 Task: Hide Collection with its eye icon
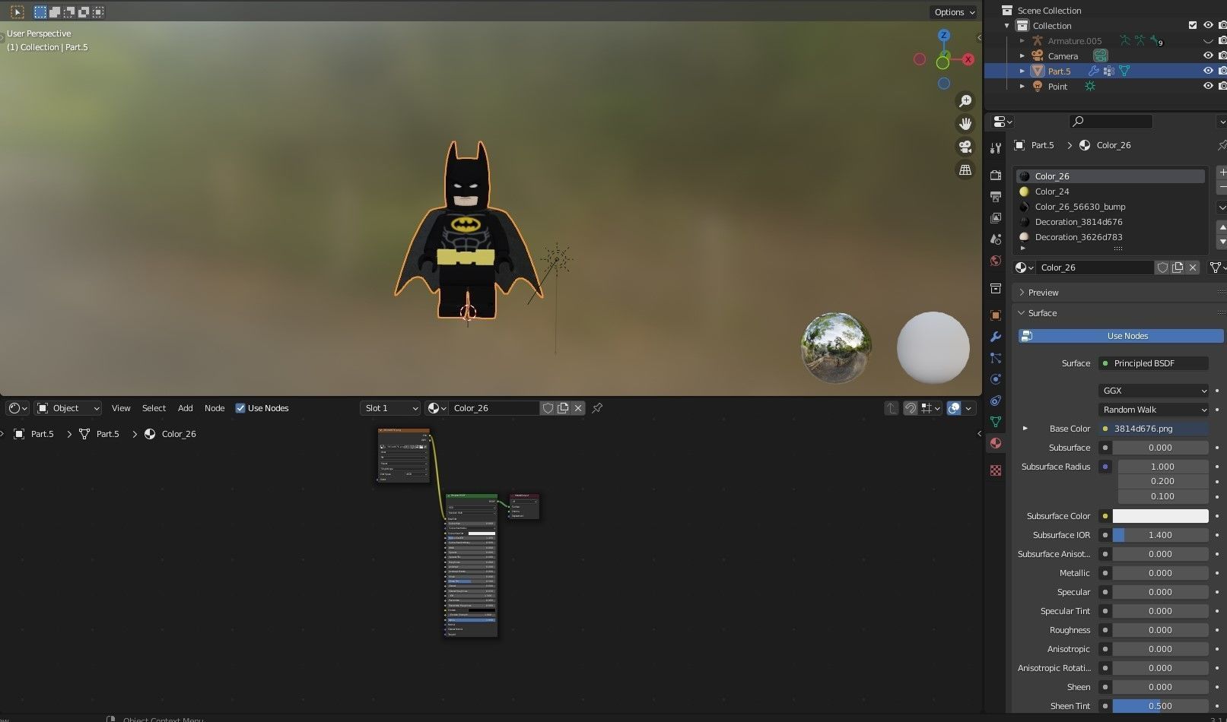[x=1208, y=25]
